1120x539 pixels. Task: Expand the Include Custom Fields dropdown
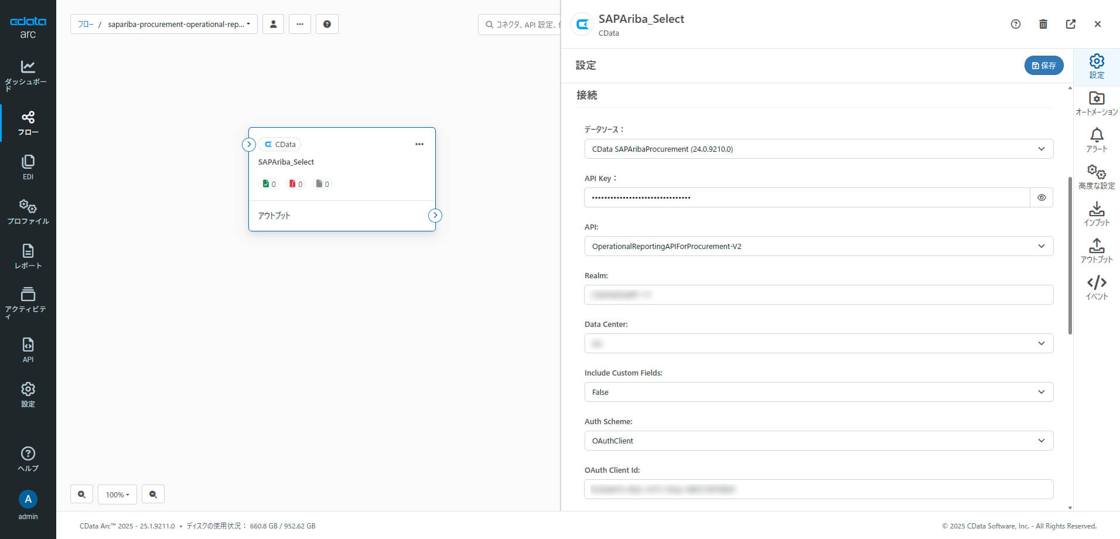click(818, 392)
